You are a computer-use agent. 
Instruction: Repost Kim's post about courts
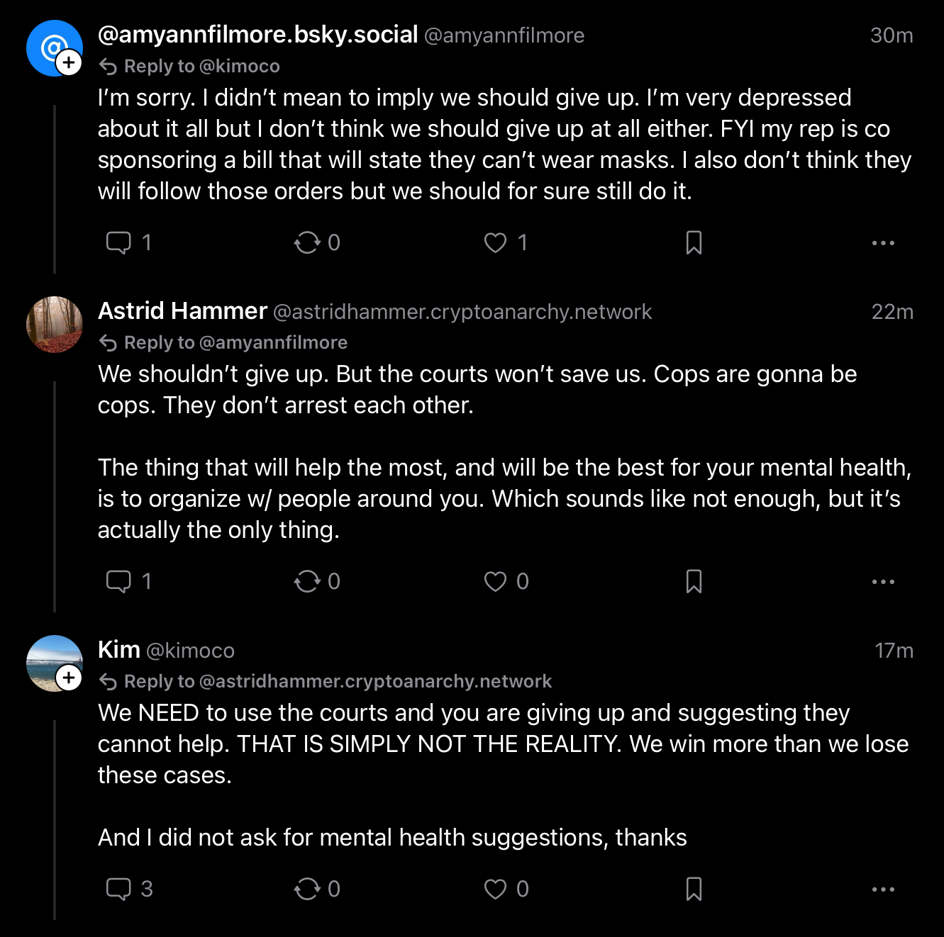coord(307,889)
